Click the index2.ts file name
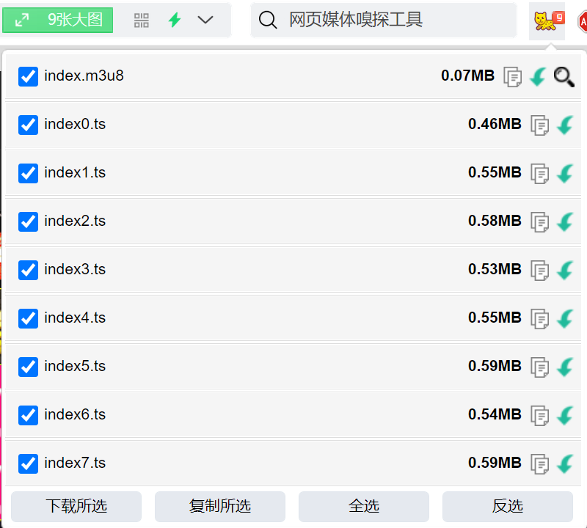The image size is (587, 528). tap(75, 221)
